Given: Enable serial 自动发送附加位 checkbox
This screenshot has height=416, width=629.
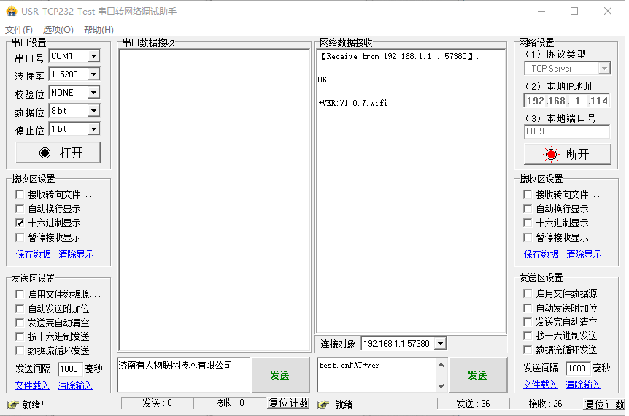Looking at the screenshot, I should click(20, 309).
